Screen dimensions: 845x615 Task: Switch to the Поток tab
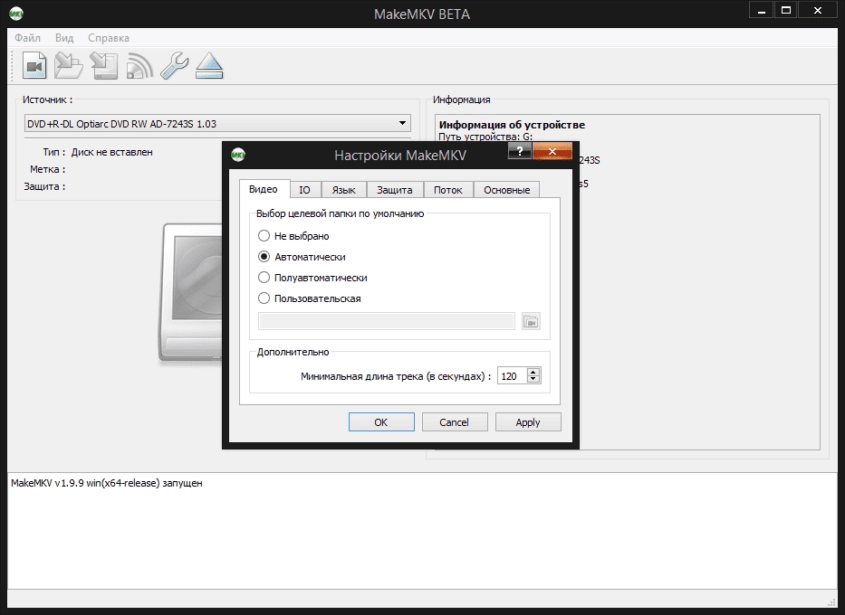click(447, 190)
